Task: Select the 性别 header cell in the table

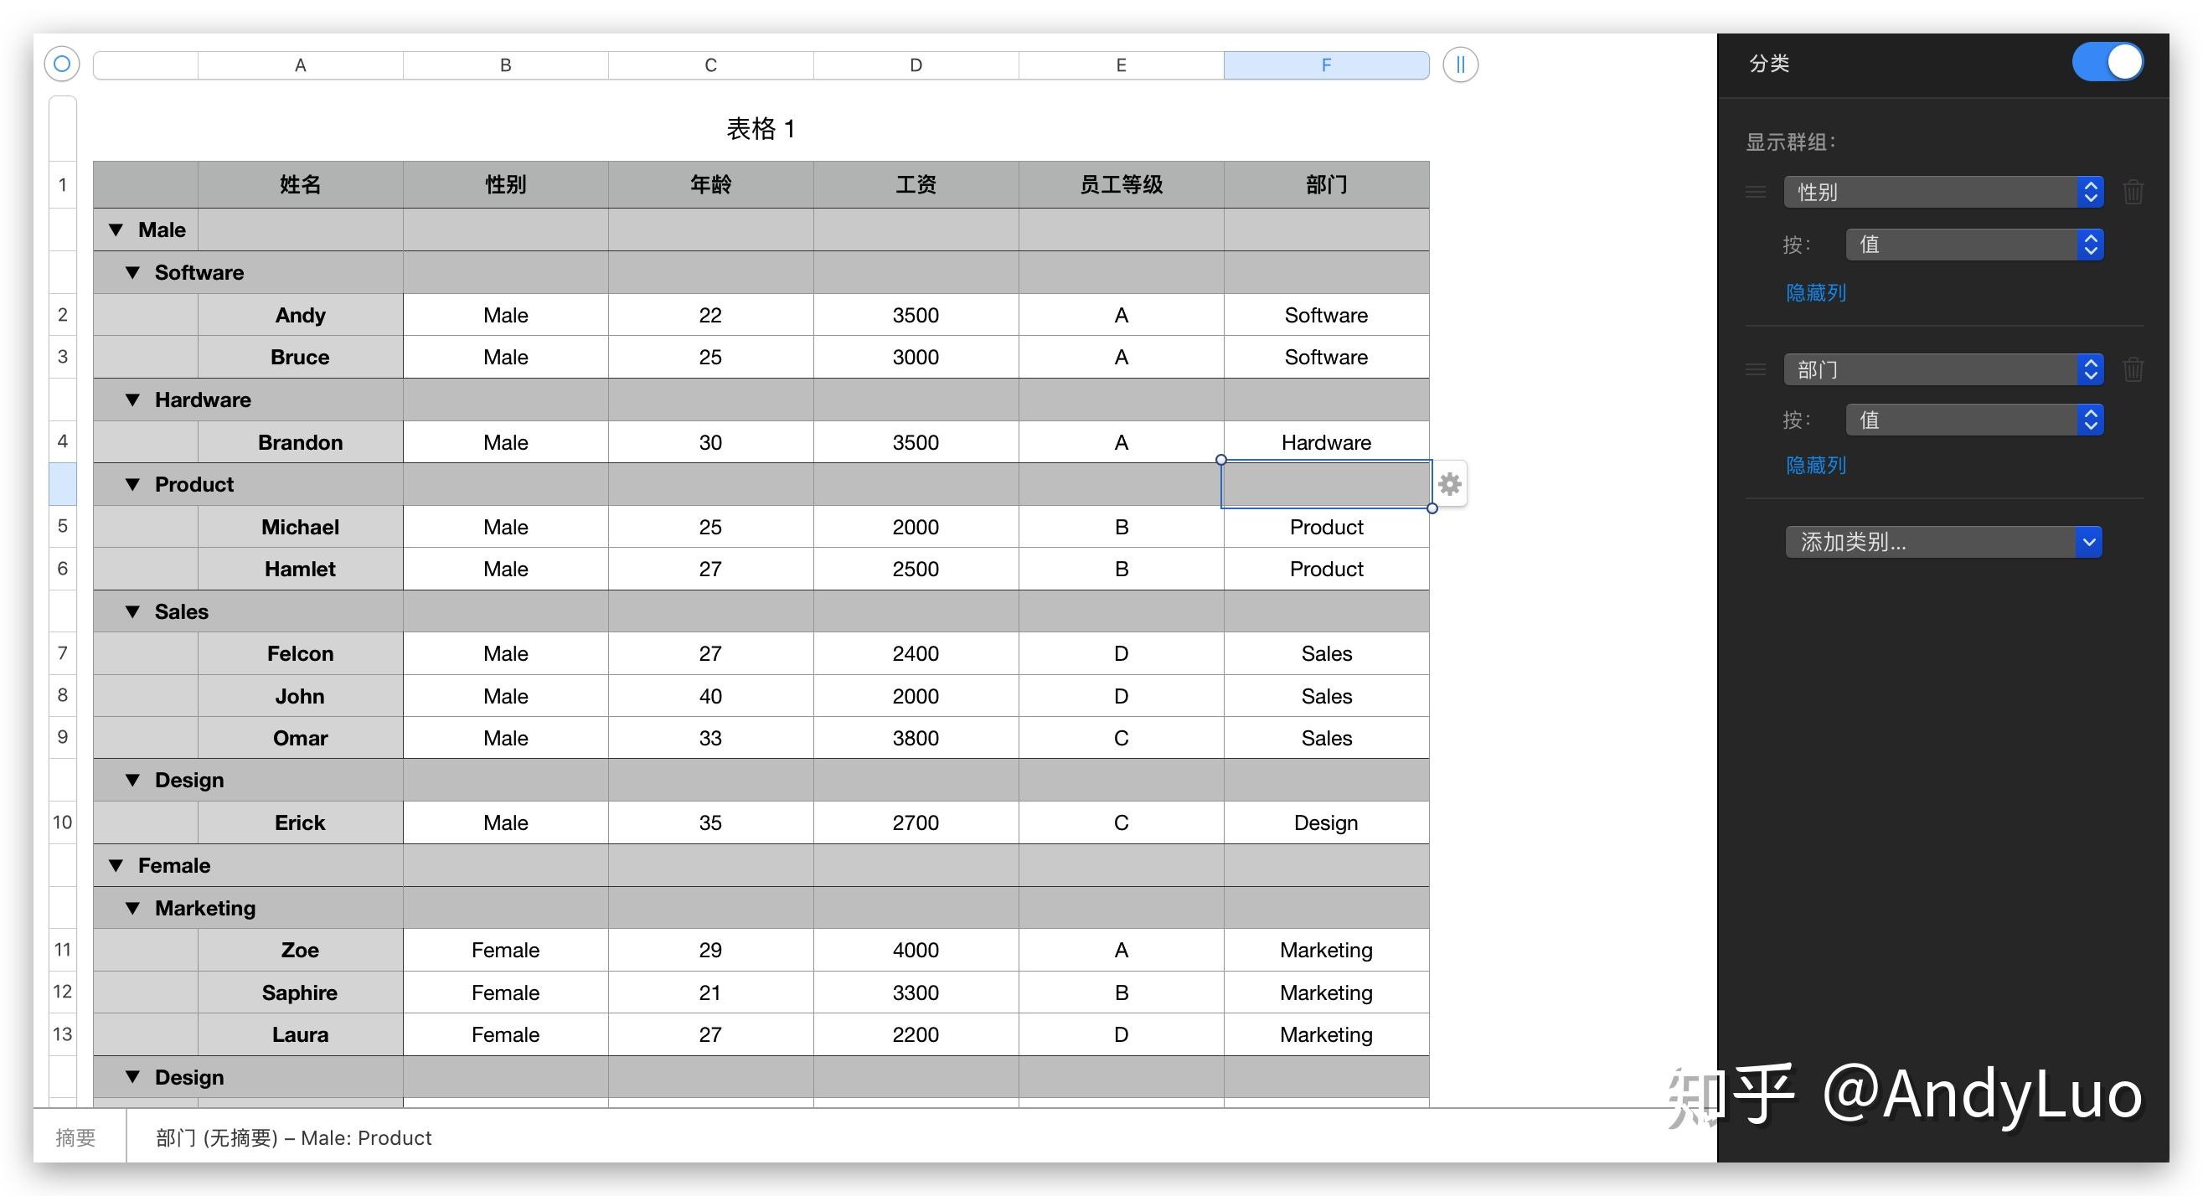Action: [505, 184]
